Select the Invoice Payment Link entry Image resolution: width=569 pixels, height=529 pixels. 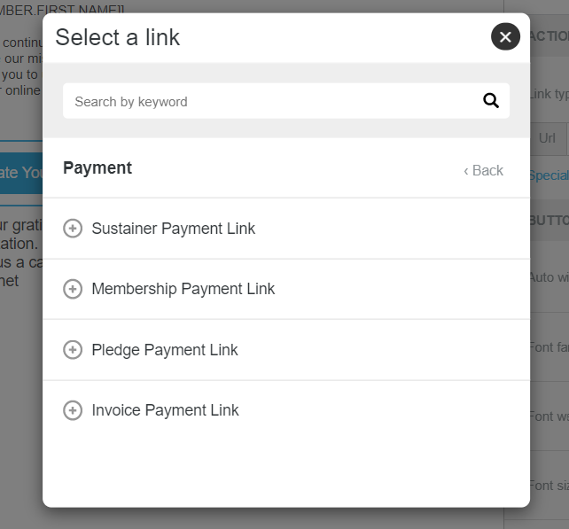286,410
